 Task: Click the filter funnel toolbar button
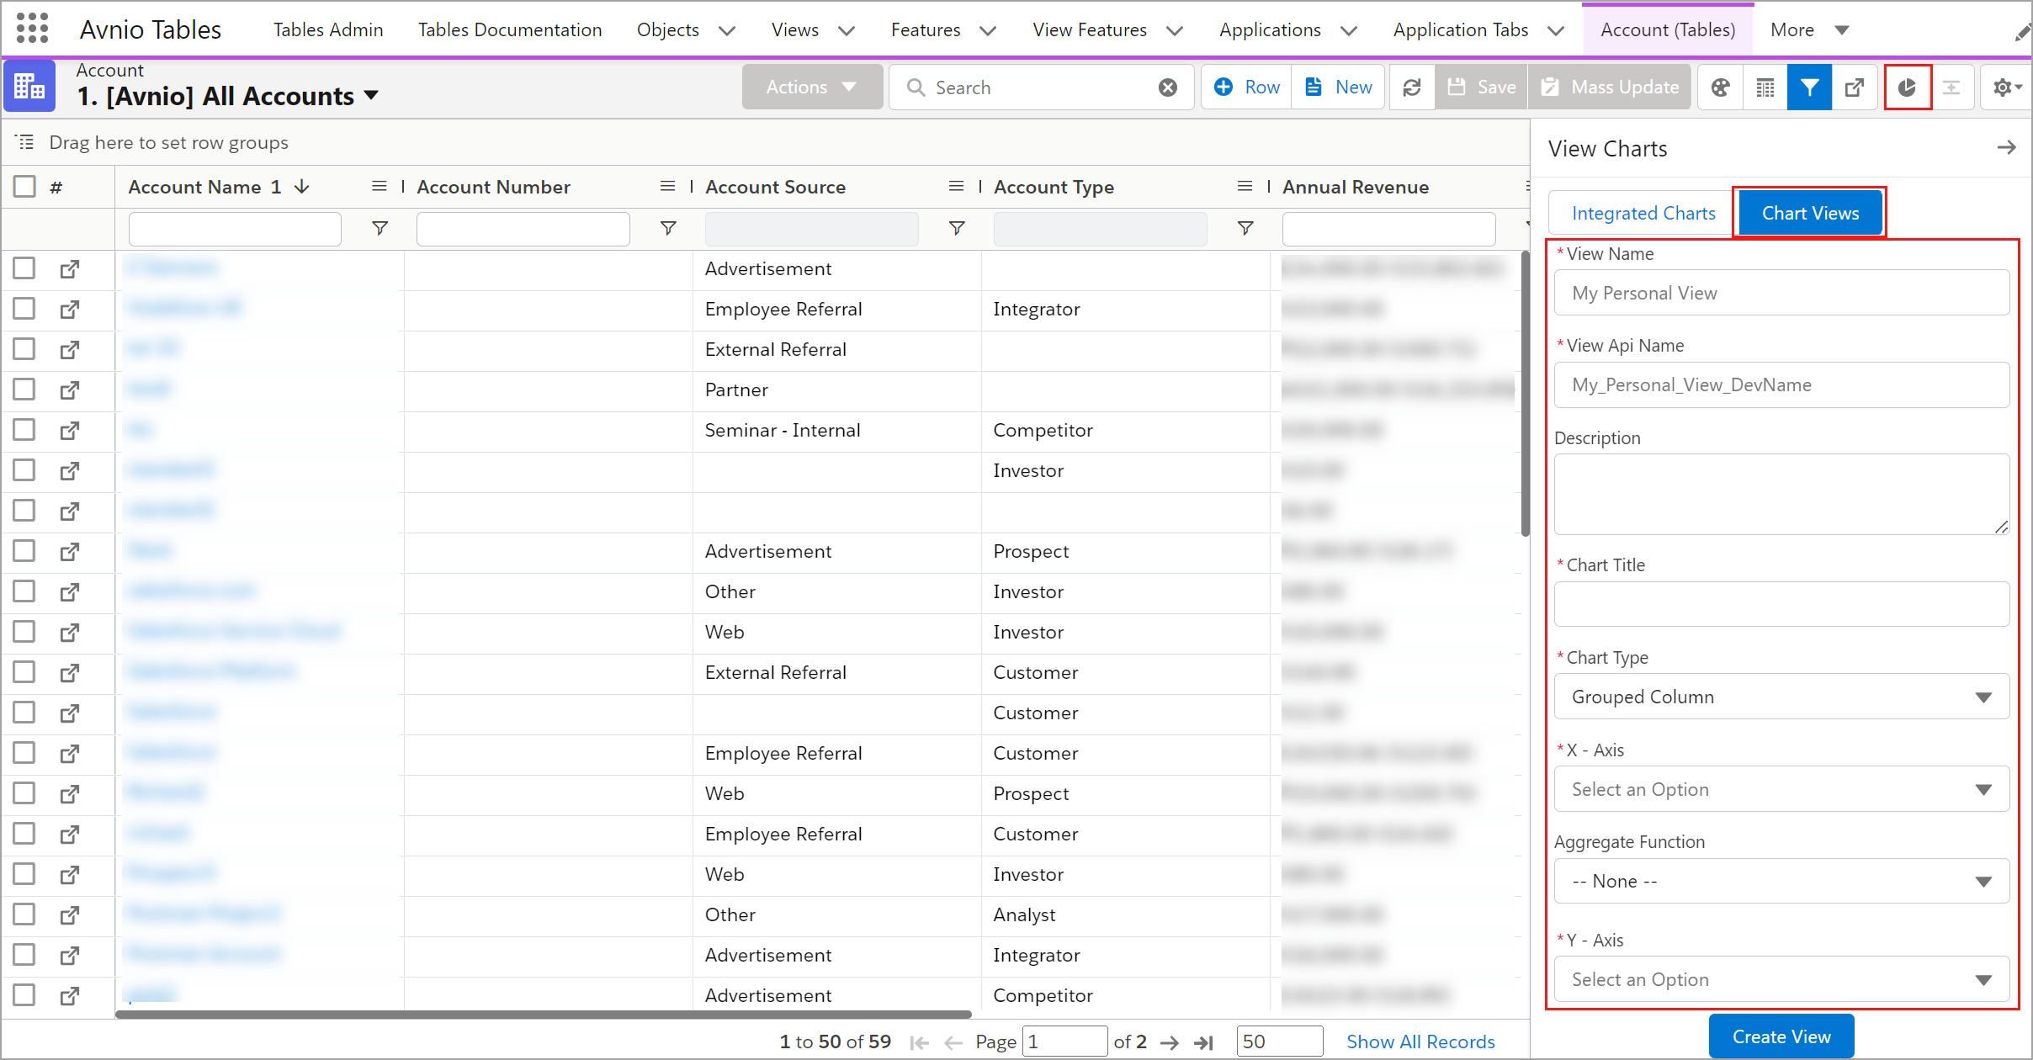[1809, 87]
